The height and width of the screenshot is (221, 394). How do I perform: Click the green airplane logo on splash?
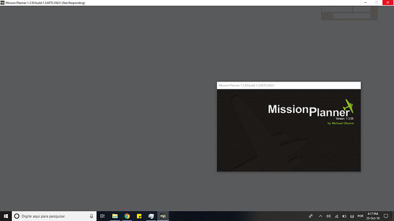pos(348,106)
